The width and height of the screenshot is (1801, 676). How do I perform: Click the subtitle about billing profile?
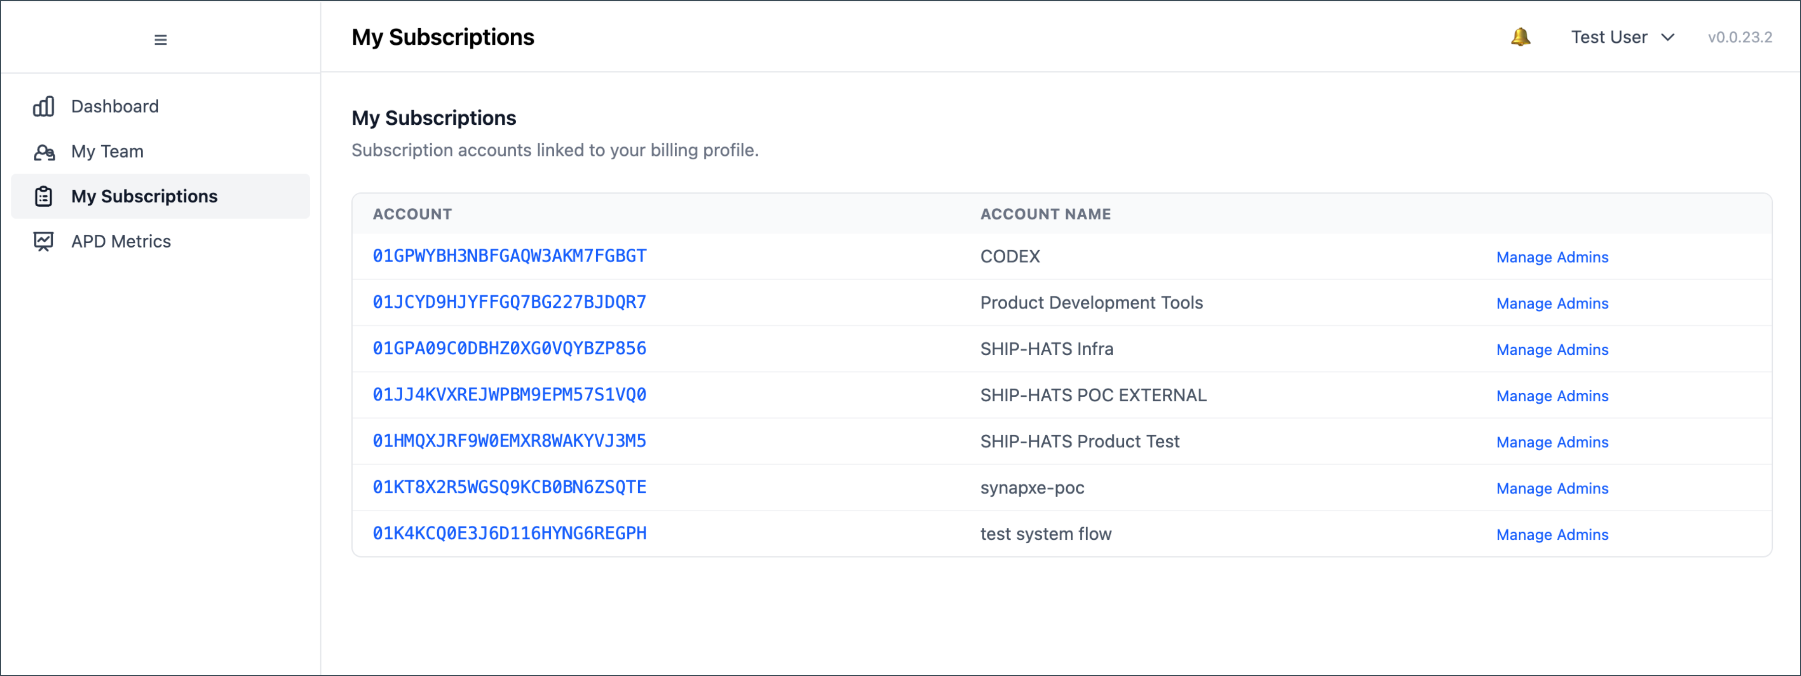(555, 150)
